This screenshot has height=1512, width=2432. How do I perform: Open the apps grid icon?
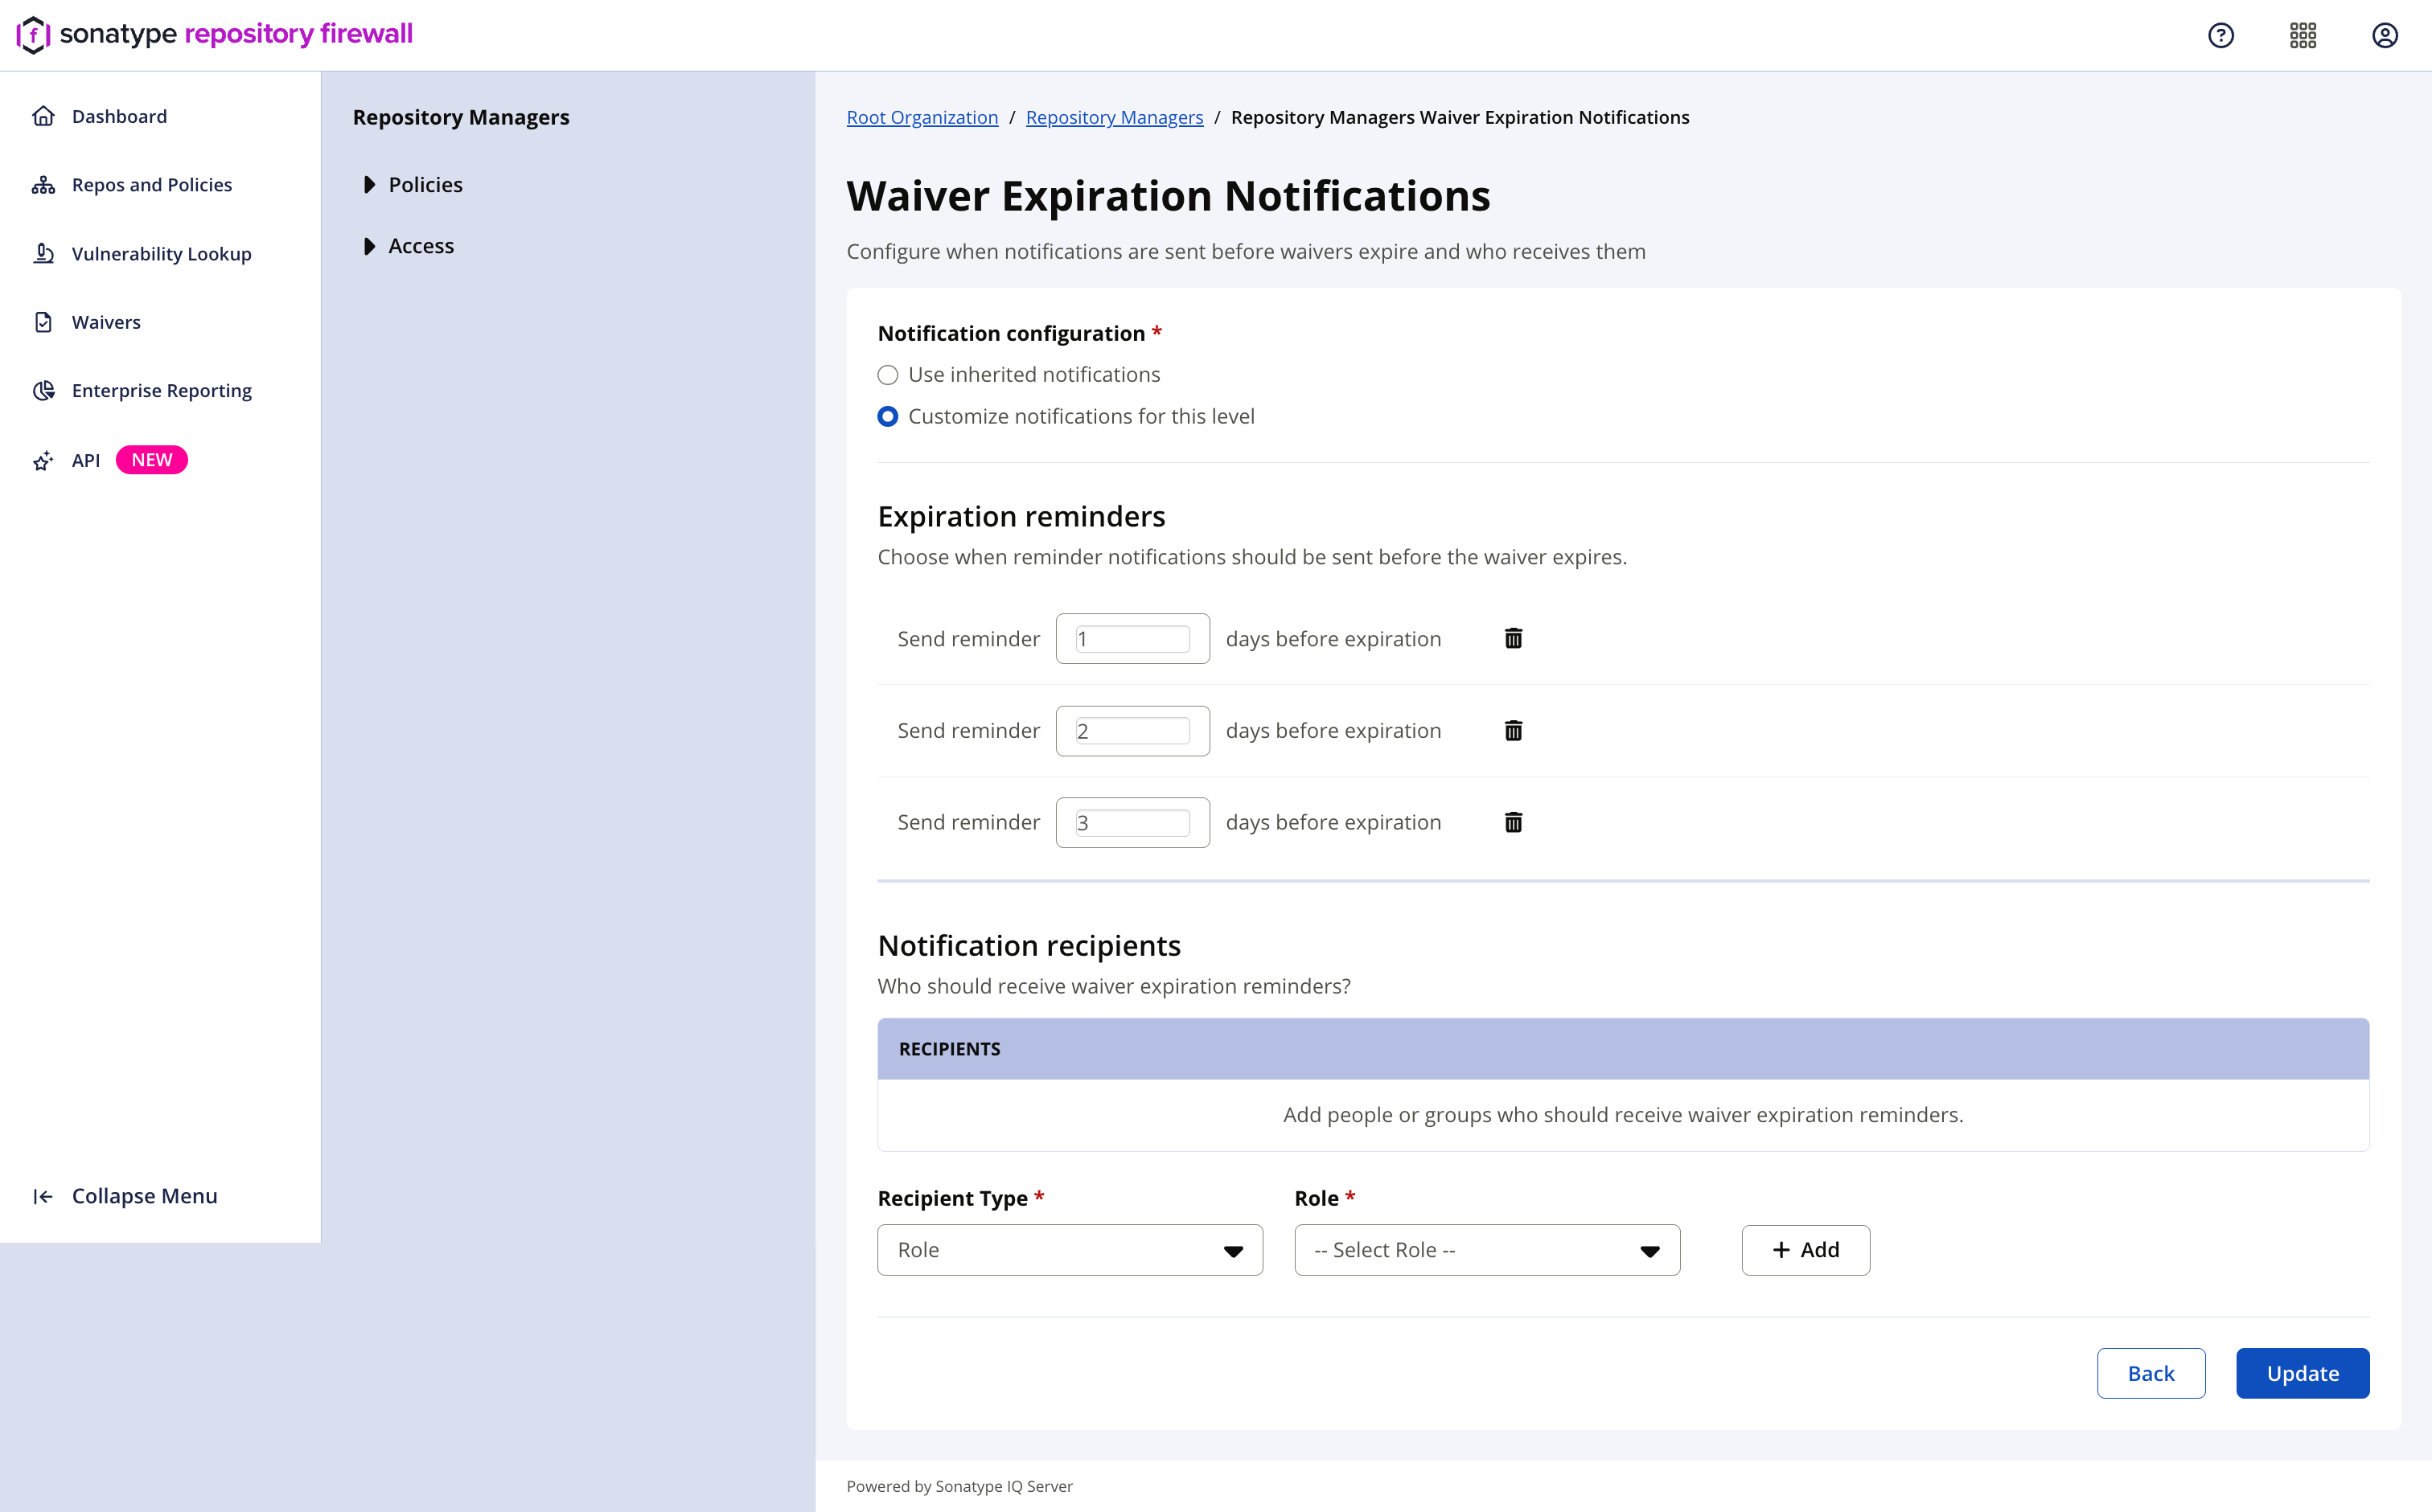pos(2303,36)
